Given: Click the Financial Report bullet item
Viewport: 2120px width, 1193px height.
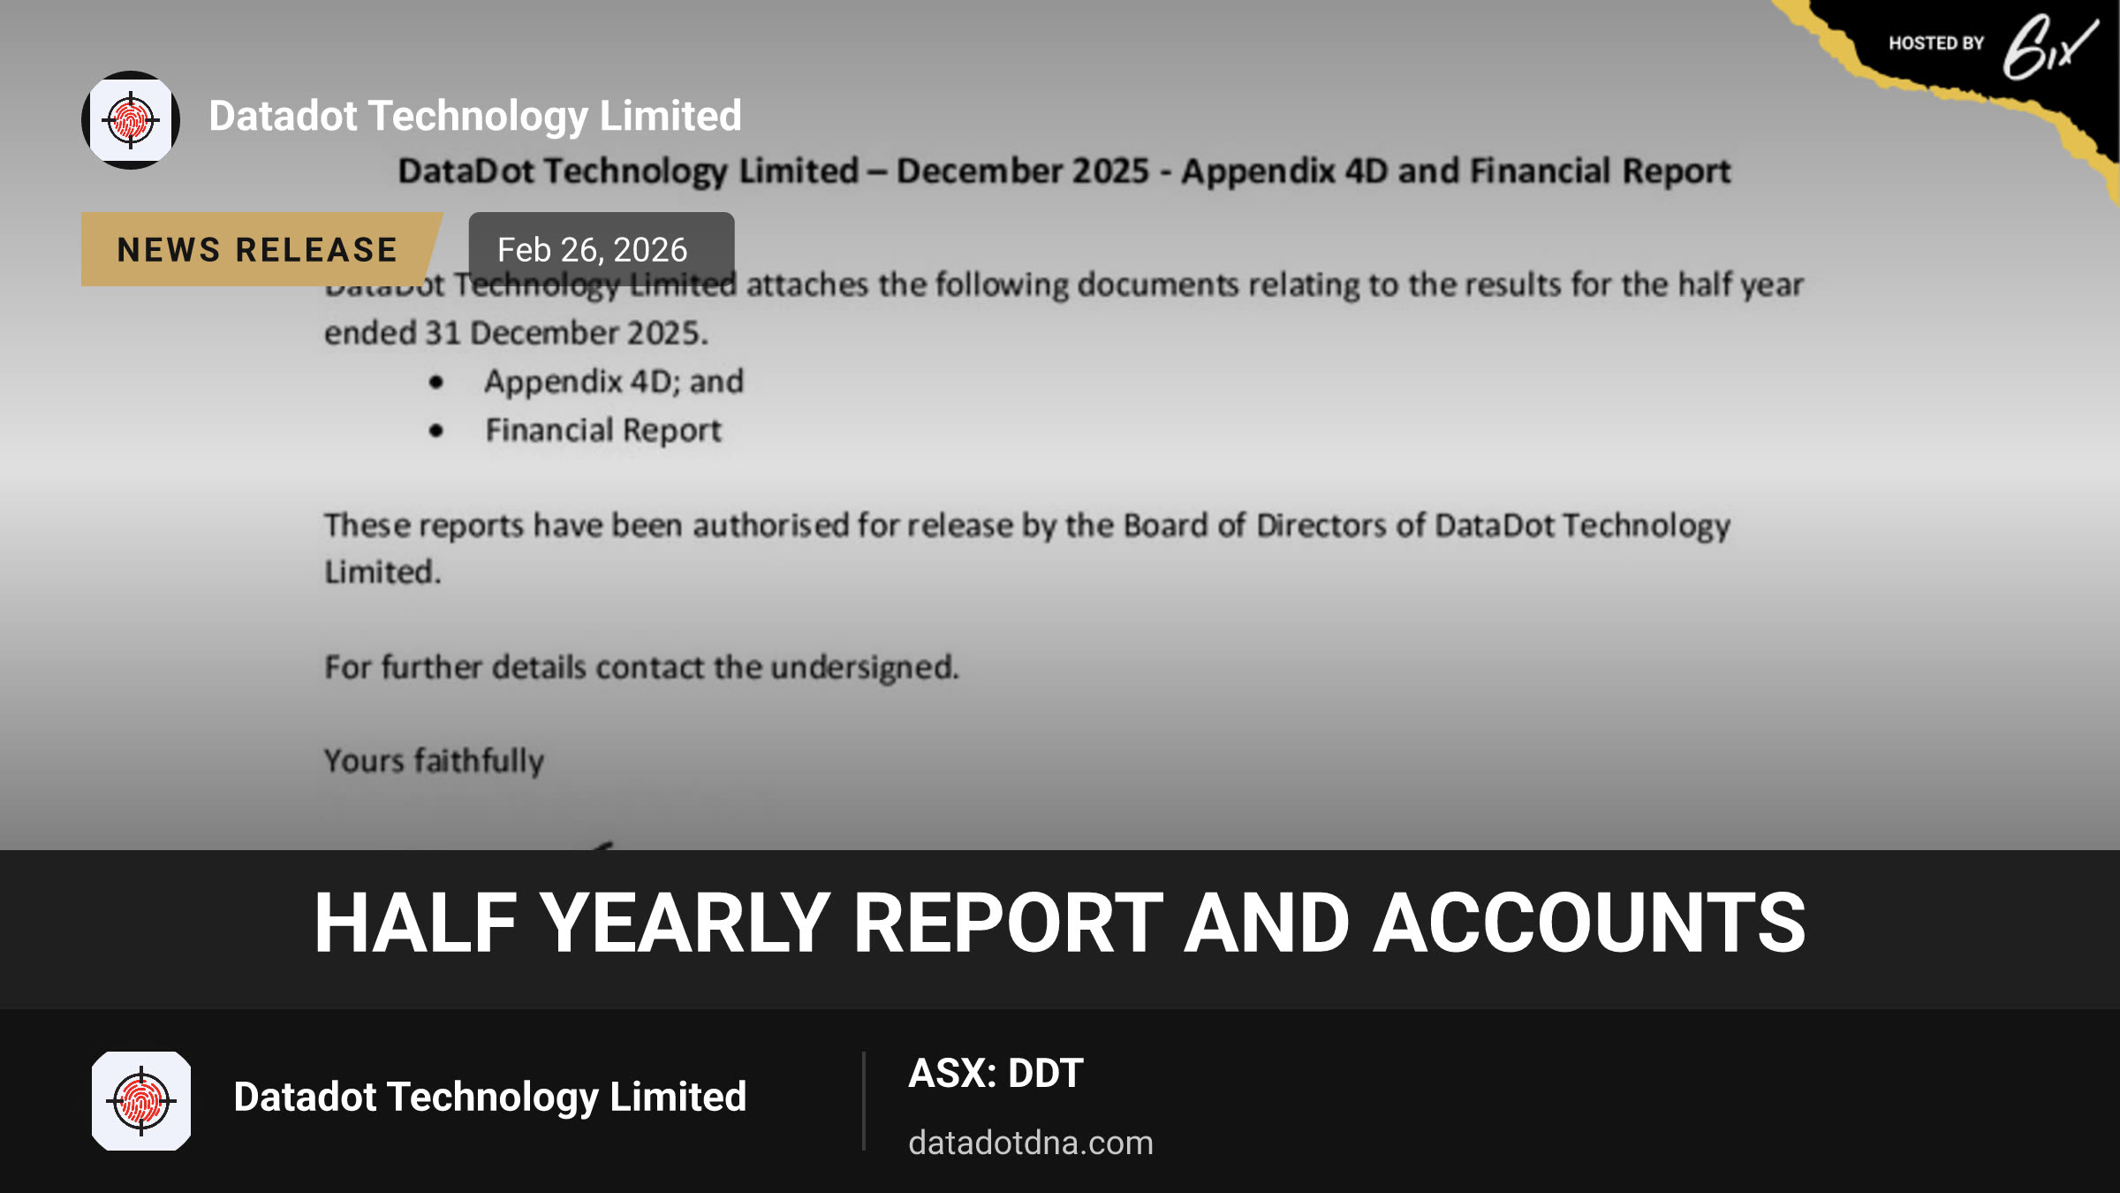Looking at the screenshot, I should pos(603,430).
